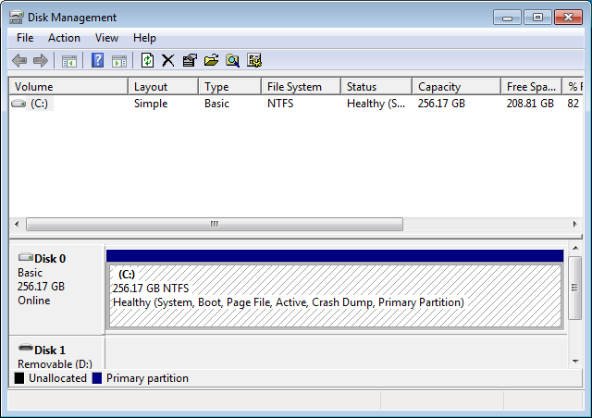Open the Help menu
The width and height of the screenshot is (592, 418).
click(144, 38)
